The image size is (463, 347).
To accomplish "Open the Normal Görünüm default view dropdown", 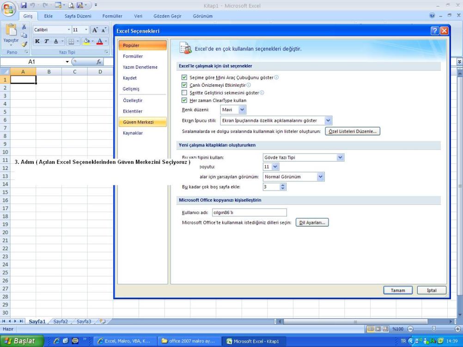I will (320, 177).
